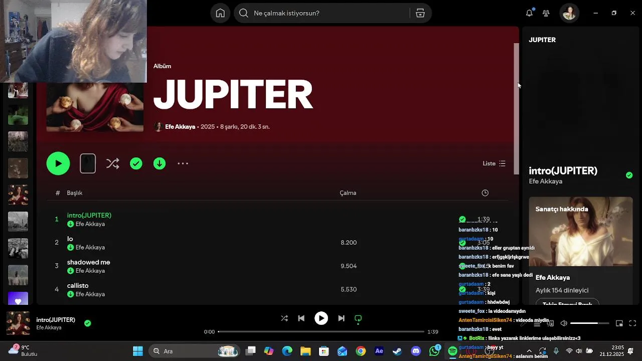Image resolution: width=642 pixels, height=361 pixels.
Task: Select the Io track title
Action: pos(70,239)
